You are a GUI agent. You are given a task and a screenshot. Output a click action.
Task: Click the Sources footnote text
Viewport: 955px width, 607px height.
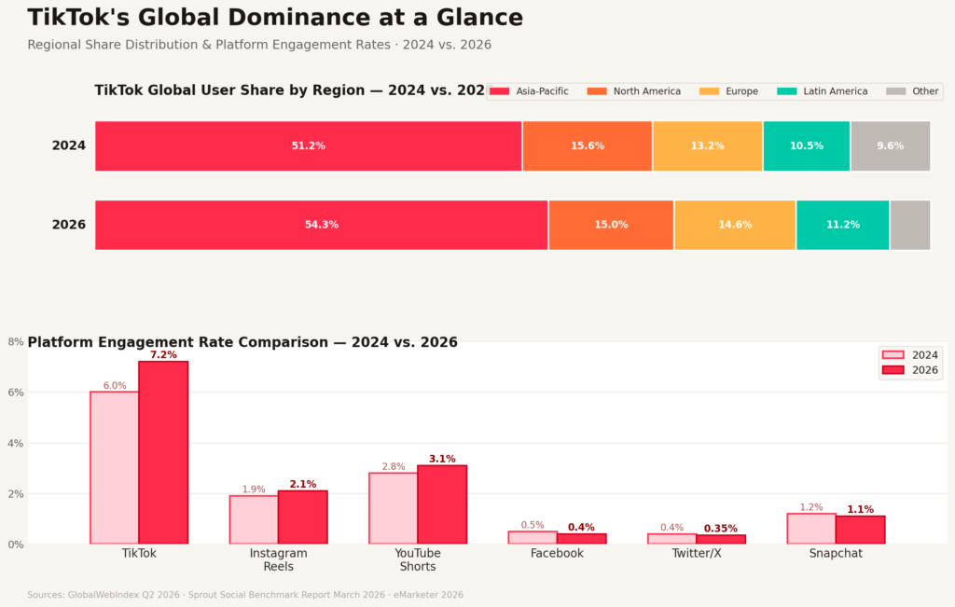[x=245, y=595]
